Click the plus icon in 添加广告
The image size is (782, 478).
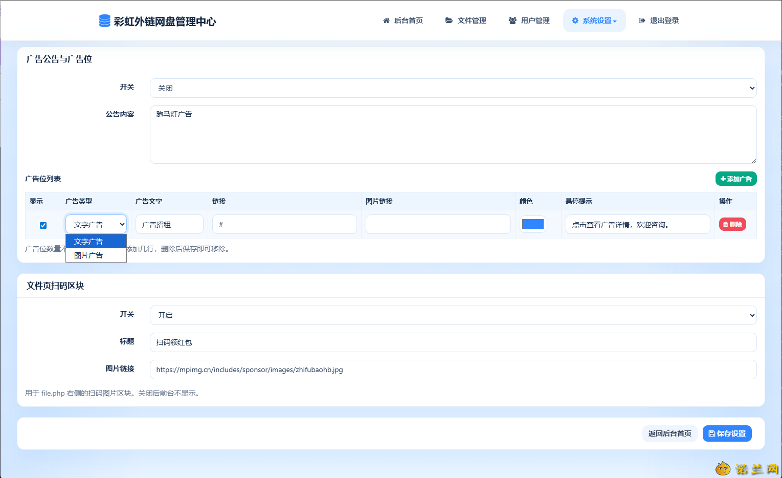(x=723, y=179)
